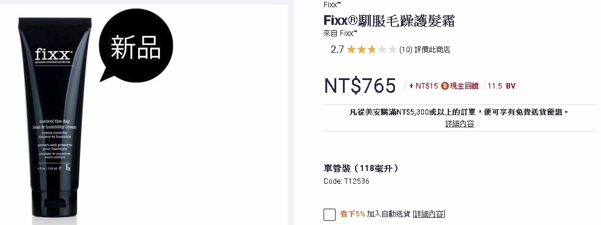
Task: Select the 單管裝（118毫升）size option
Action: (x=361, y=168)
